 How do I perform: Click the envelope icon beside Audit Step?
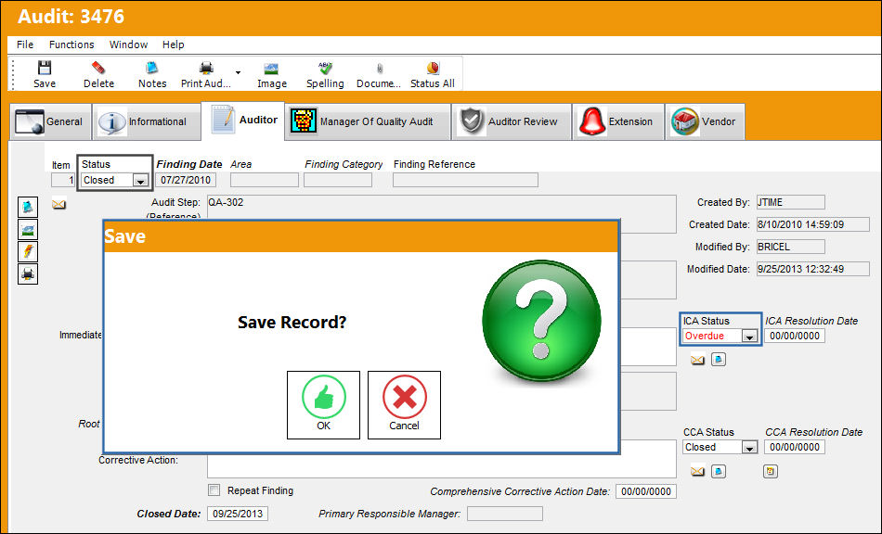click(x=59, y=204)
